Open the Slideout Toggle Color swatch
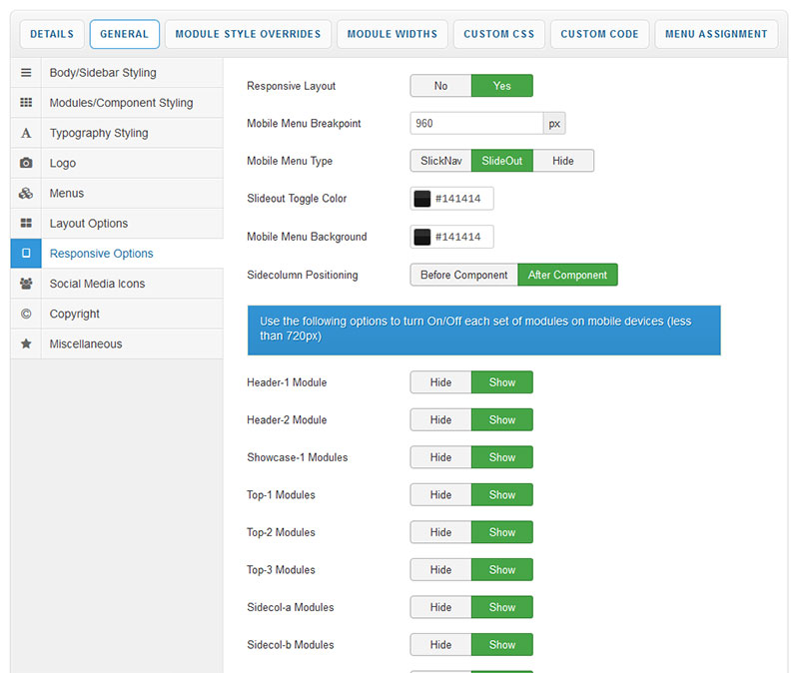 pos(422,199)
